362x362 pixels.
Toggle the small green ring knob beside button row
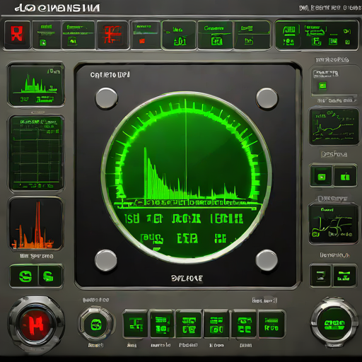[96, 325]
